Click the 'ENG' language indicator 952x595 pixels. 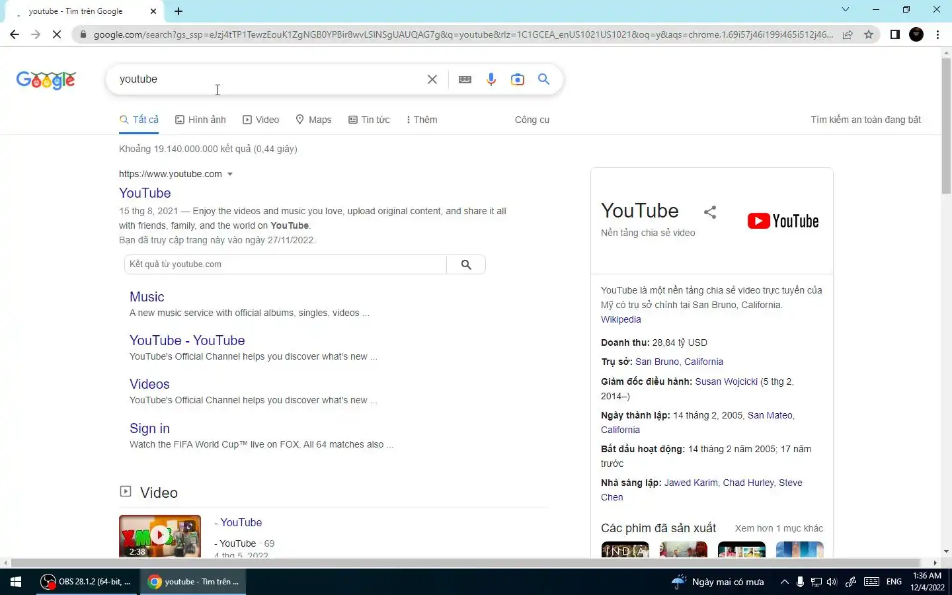894,582
